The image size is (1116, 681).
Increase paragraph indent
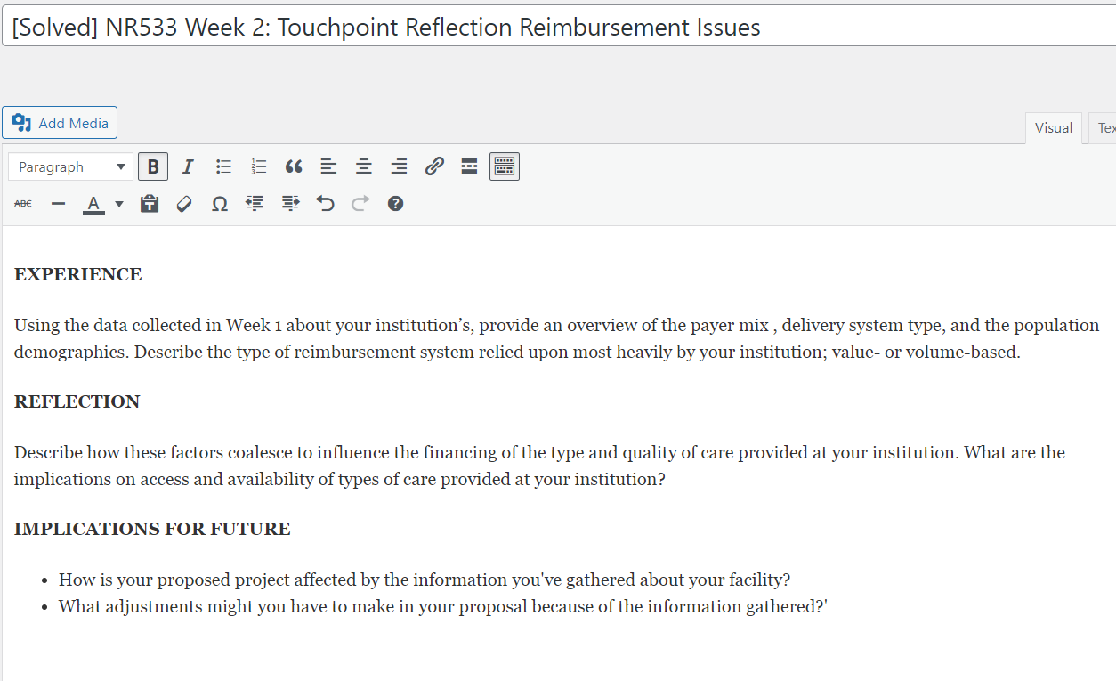(290, 204)
